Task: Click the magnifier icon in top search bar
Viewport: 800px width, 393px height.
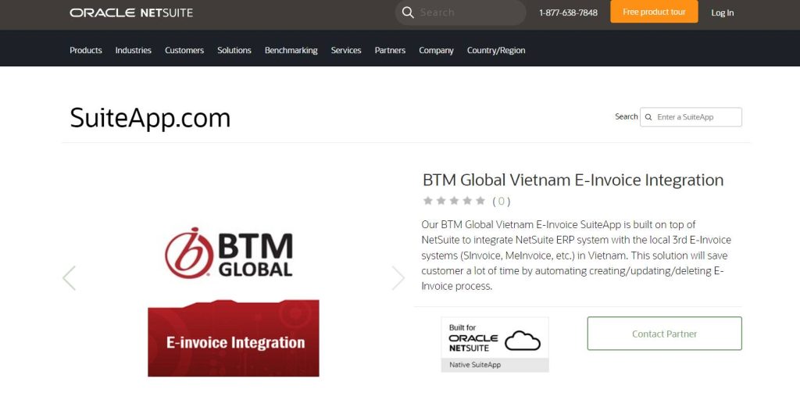Action: click(x=408, y=13)
